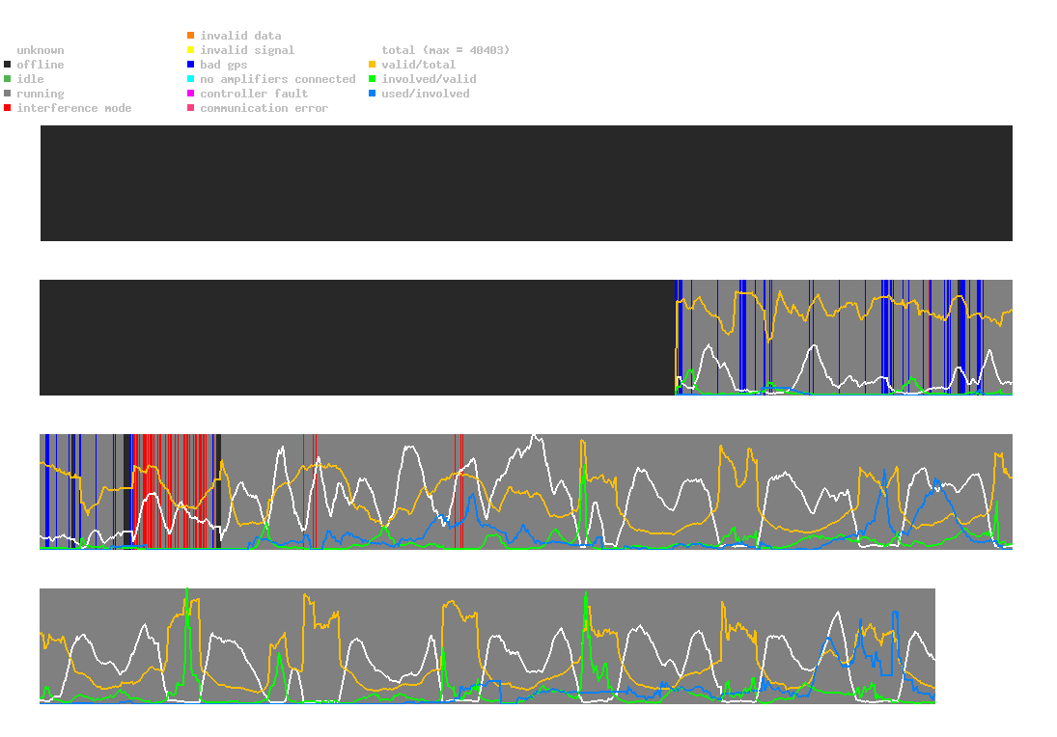Click the green idle legend swatch
This screenshot has width=1057, height=737.
(8, 79)
